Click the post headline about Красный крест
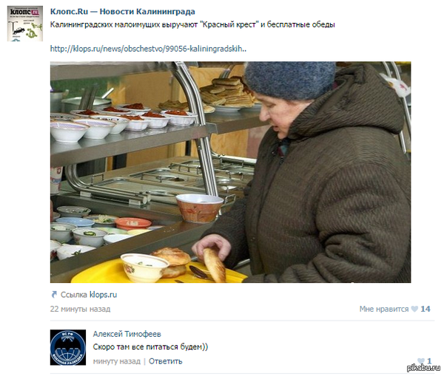 pos(192,24)
